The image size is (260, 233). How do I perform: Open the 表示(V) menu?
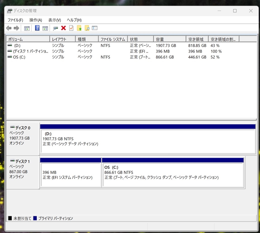55,20
